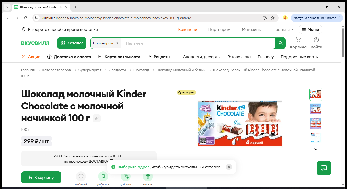
Task: Select the first product thumbnail
Action: (x=316, y=94)
